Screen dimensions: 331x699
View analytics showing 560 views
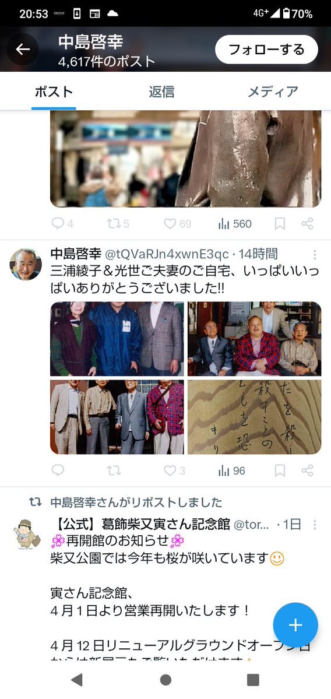pyautogui.click(x=235, y=224)
